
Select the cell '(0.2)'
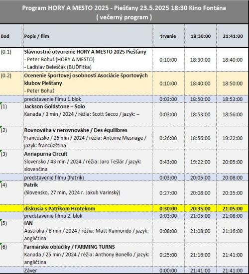[11, 83]
